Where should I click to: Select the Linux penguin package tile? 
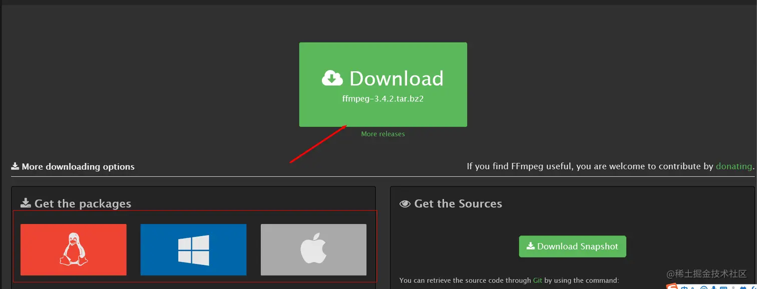tap(74, 249)
